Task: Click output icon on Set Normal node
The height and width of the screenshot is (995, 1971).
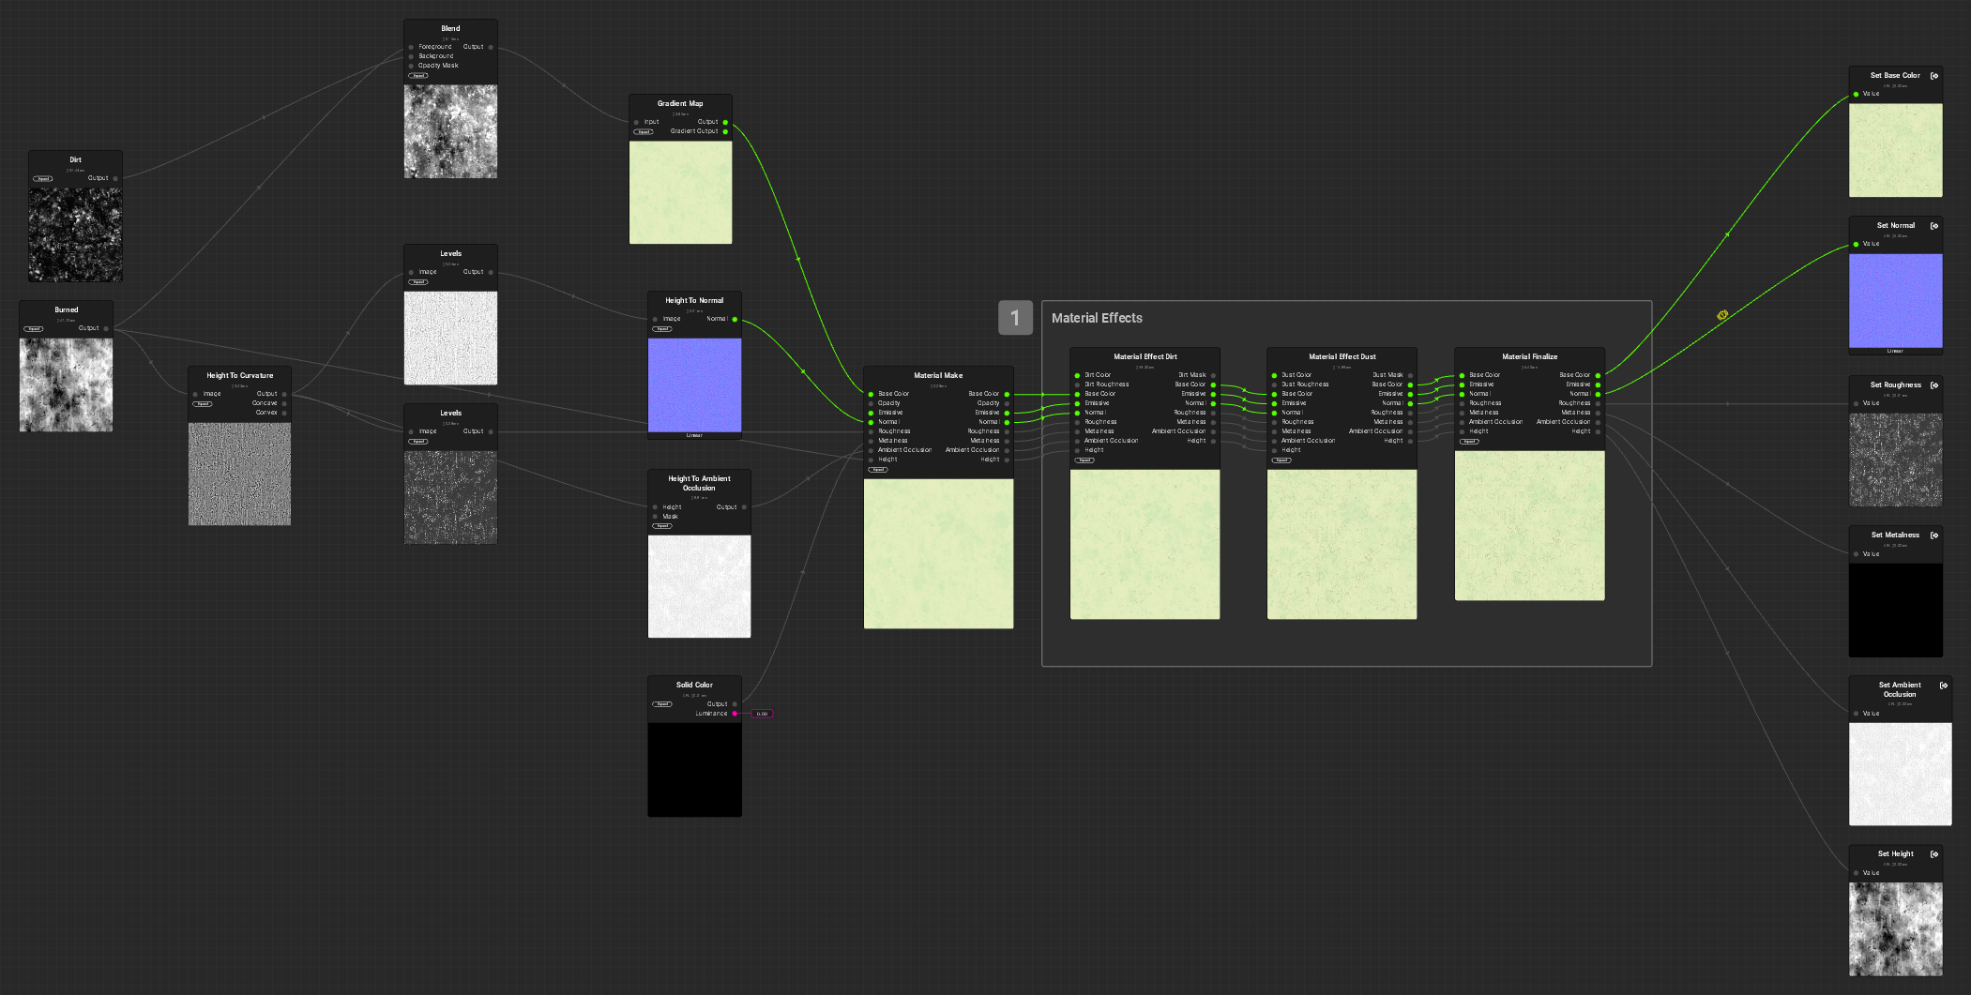Action: pos(1933,226)
